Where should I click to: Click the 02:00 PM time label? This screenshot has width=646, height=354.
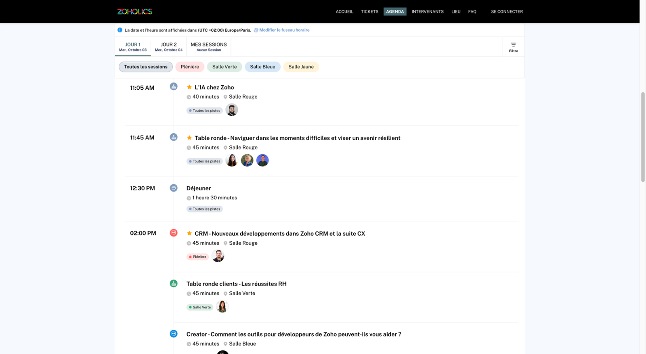pyautogui.click(x=143, y=233)
